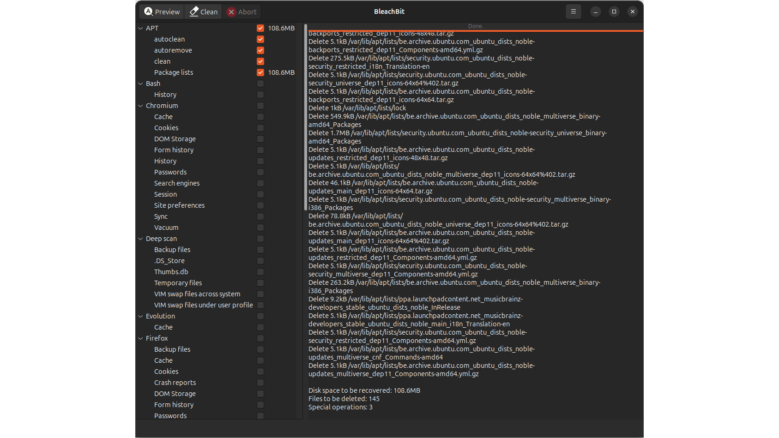The image size is (779, 438).
Task: Open the hamburger application menu
Action: [x=573, y=12]
